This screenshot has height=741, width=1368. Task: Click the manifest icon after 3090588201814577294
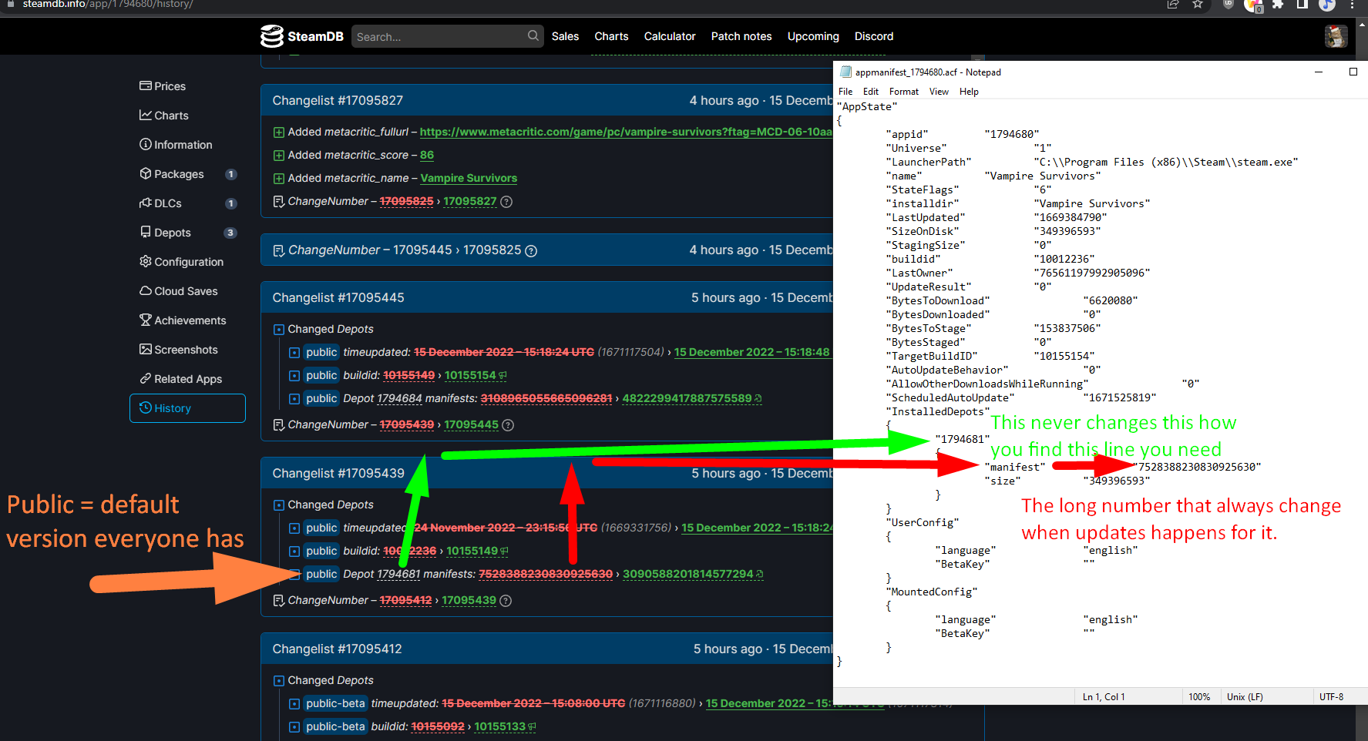point(760,575)
